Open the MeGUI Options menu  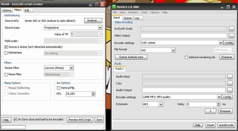[x=155, y=12]
